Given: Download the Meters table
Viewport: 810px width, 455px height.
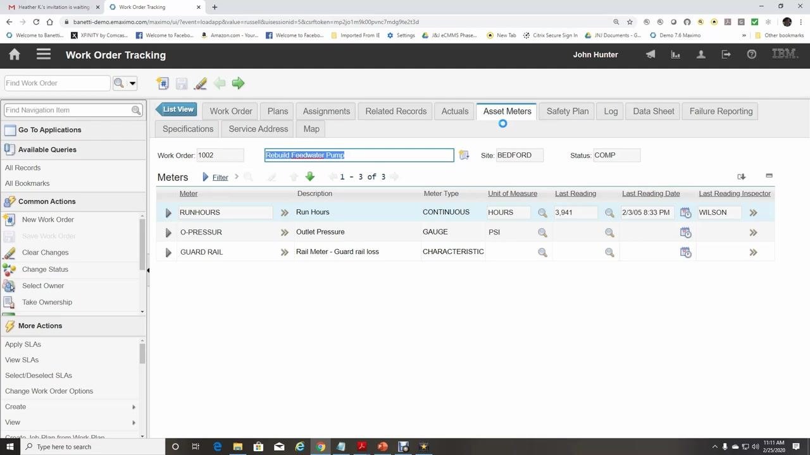Looking at the screenshot, I should tap(742, 176).
